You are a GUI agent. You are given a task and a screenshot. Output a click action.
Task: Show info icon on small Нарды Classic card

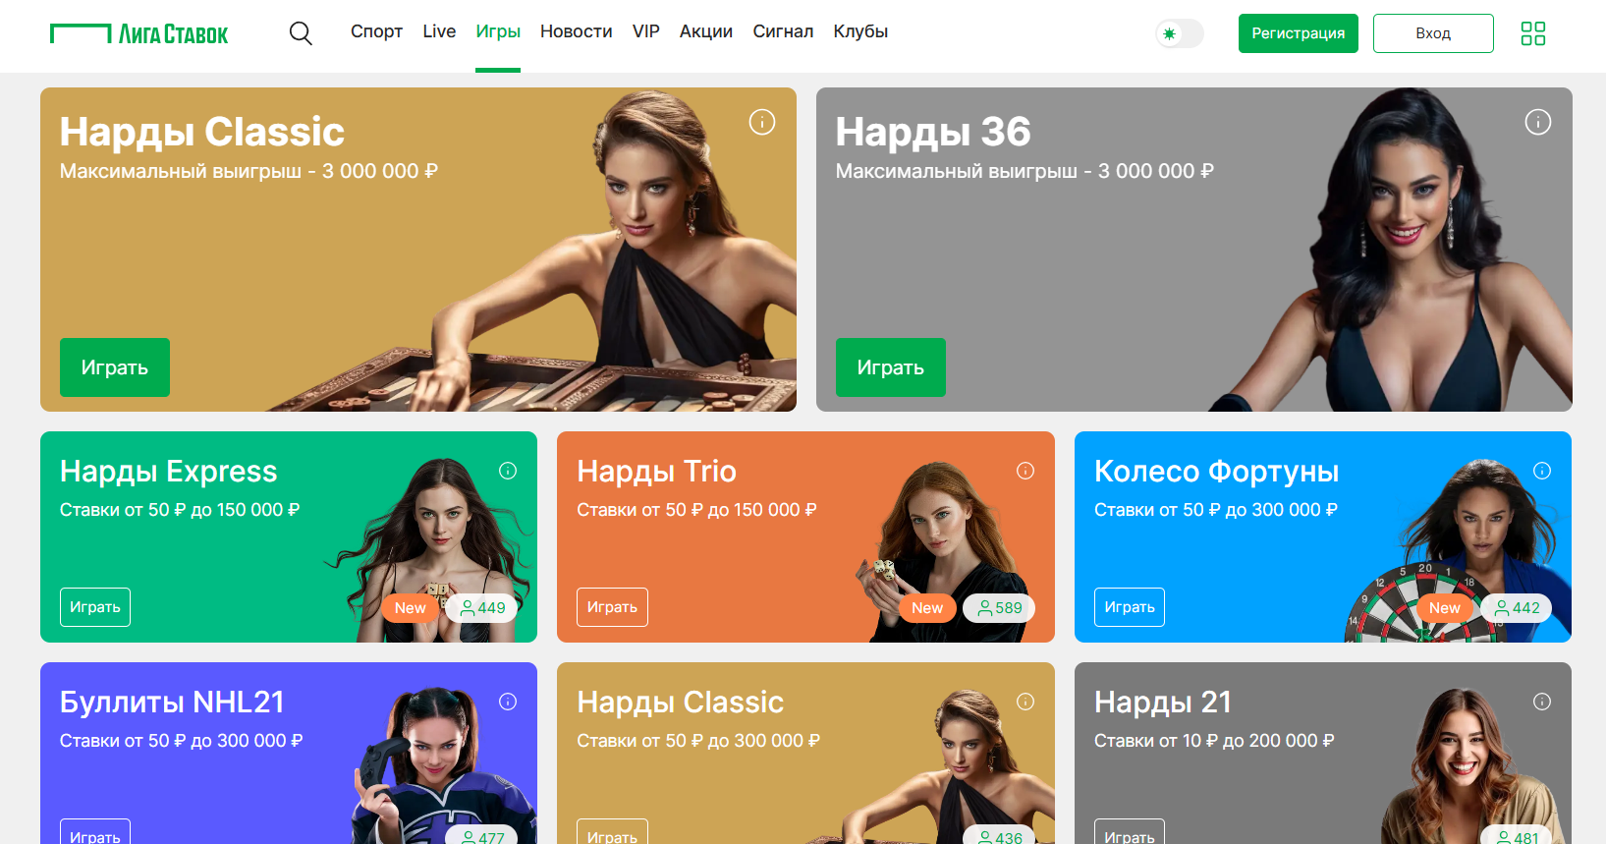(x=1025, y=702)
